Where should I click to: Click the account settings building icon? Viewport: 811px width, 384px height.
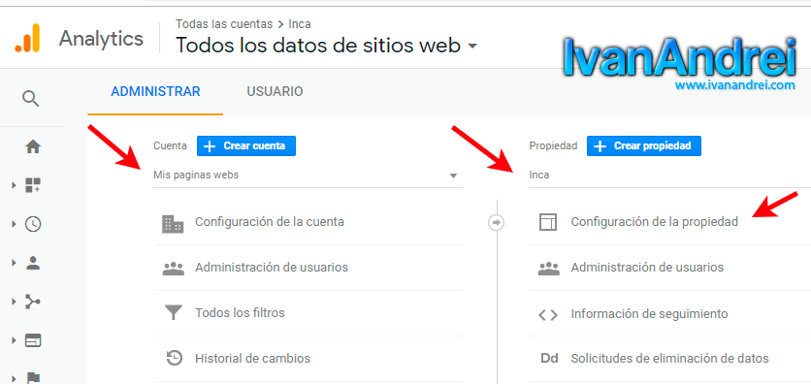[x=173, y=223]
